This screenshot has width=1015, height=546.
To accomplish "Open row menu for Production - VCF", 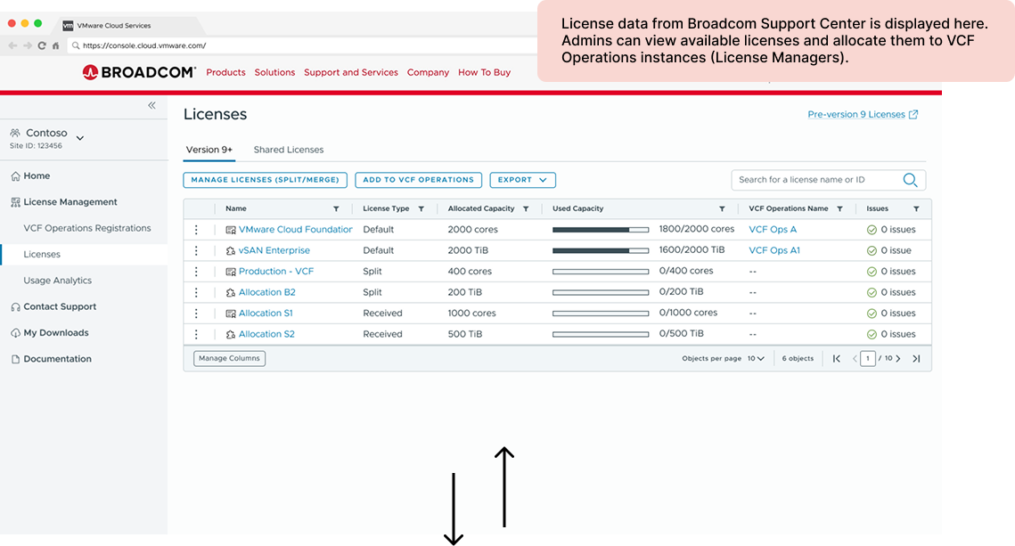I will tap(196, 271).
